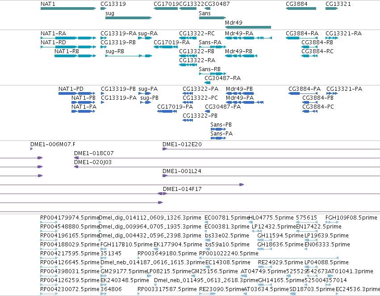This screenshot has height=296, width=380.
Task: Select the DME1-012E20 BAC clone
Action: (x=271, y=149)
